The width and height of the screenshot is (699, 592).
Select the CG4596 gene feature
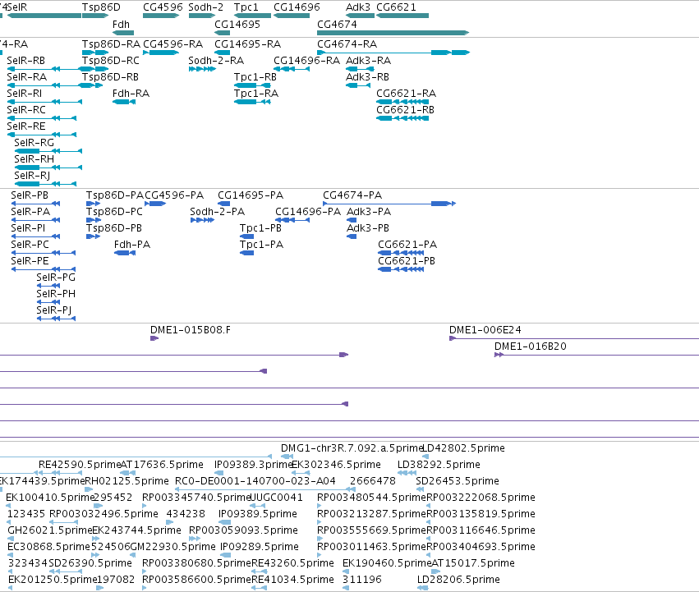coord(161,16)
